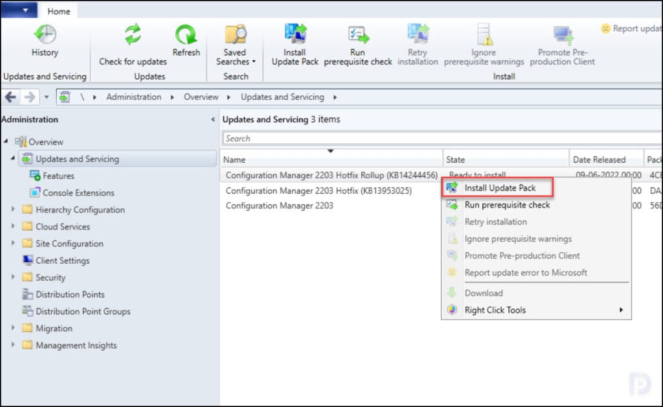Select Configuration Manager 2203 Hotfix (KB13953025) row

[x=319, y=191]
